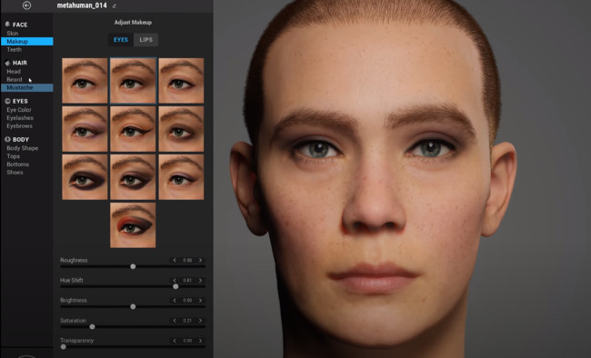The height and width of the screenshot is (358, 591).
Task: Decrease Transparency with the left arrow
Action: tap(175, 341)
